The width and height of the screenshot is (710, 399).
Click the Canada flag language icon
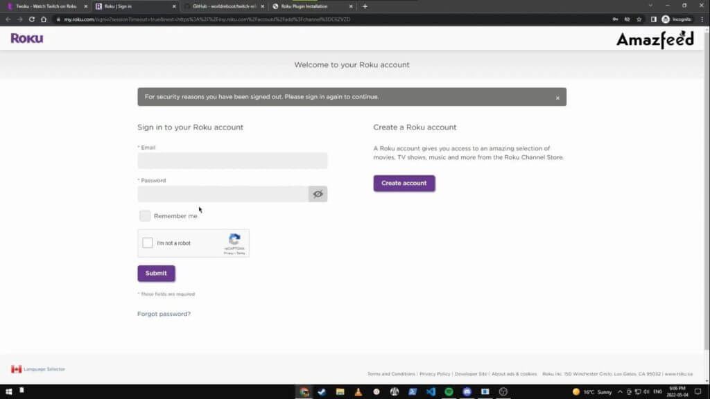[17, 369]
